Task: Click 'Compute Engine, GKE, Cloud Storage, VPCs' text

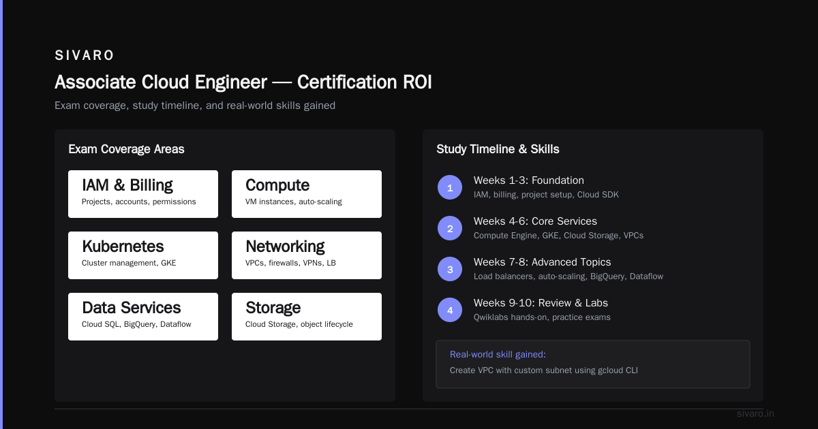Action: click(558, 236)
